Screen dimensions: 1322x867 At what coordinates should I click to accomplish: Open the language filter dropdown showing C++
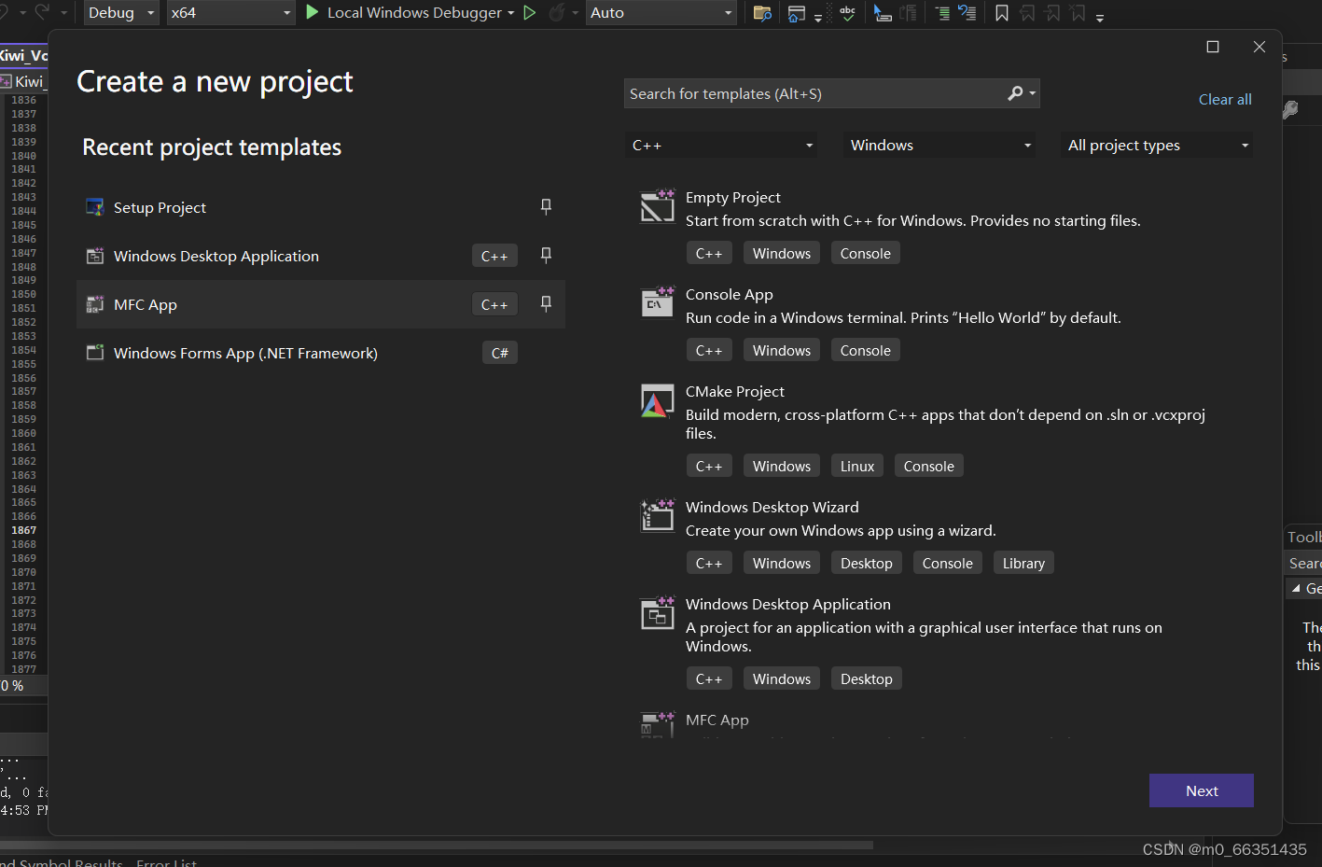point(721,145)
